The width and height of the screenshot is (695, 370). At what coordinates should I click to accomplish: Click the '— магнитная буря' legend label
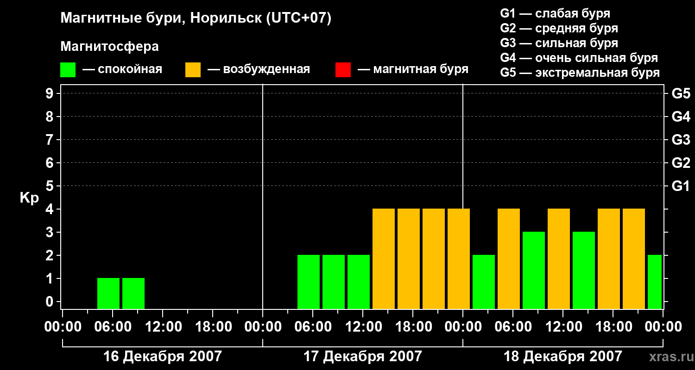pos(413,69)
